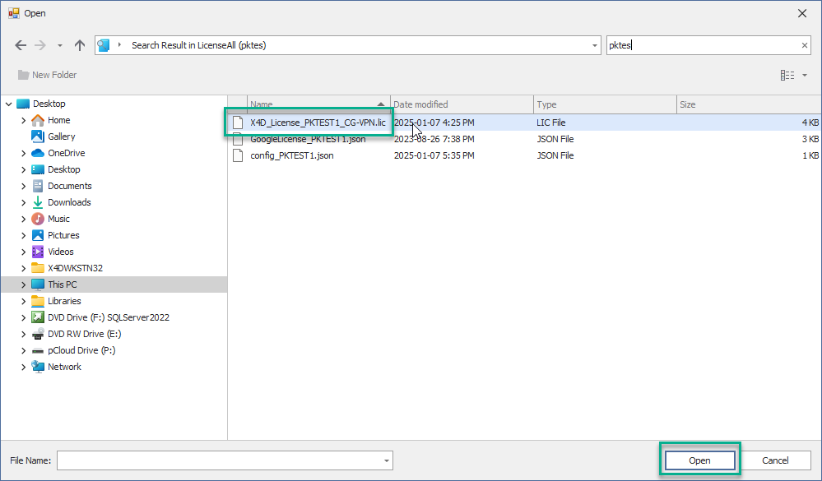822x481 pixels.
Task: Click inside the File Name input field
Action: tap(218, 460)
